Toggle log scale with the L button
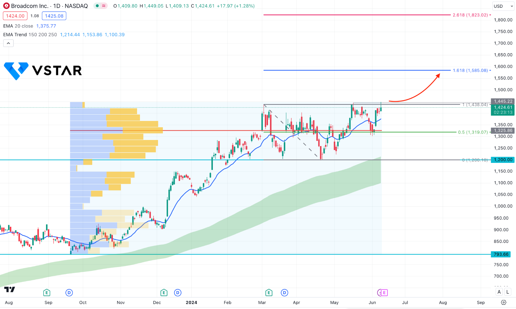Screen dimensions: 516x309 508,292
